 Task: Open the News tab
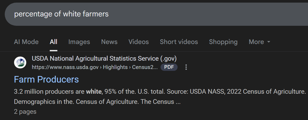pyautogui.click(x=109, y=42)
